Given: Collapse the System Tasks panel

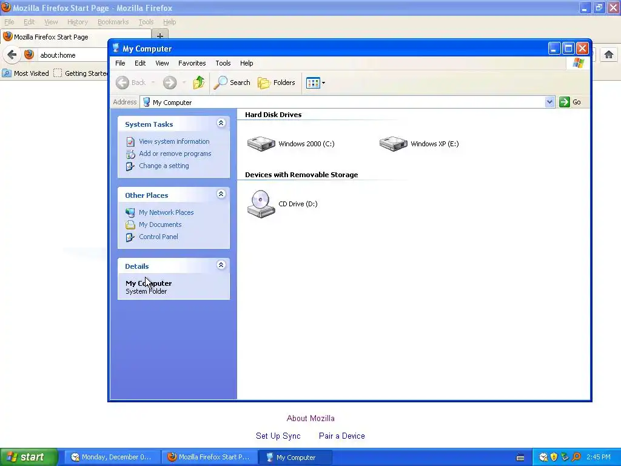Looking at the screenshot, I should click(x=221, y=123).
